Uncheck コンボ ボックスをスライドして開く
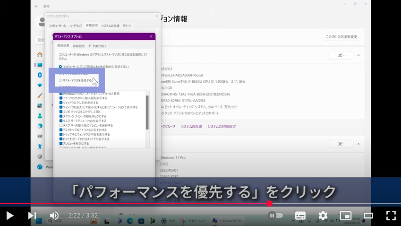Viewport: 401px width, 226px height. 61,112
